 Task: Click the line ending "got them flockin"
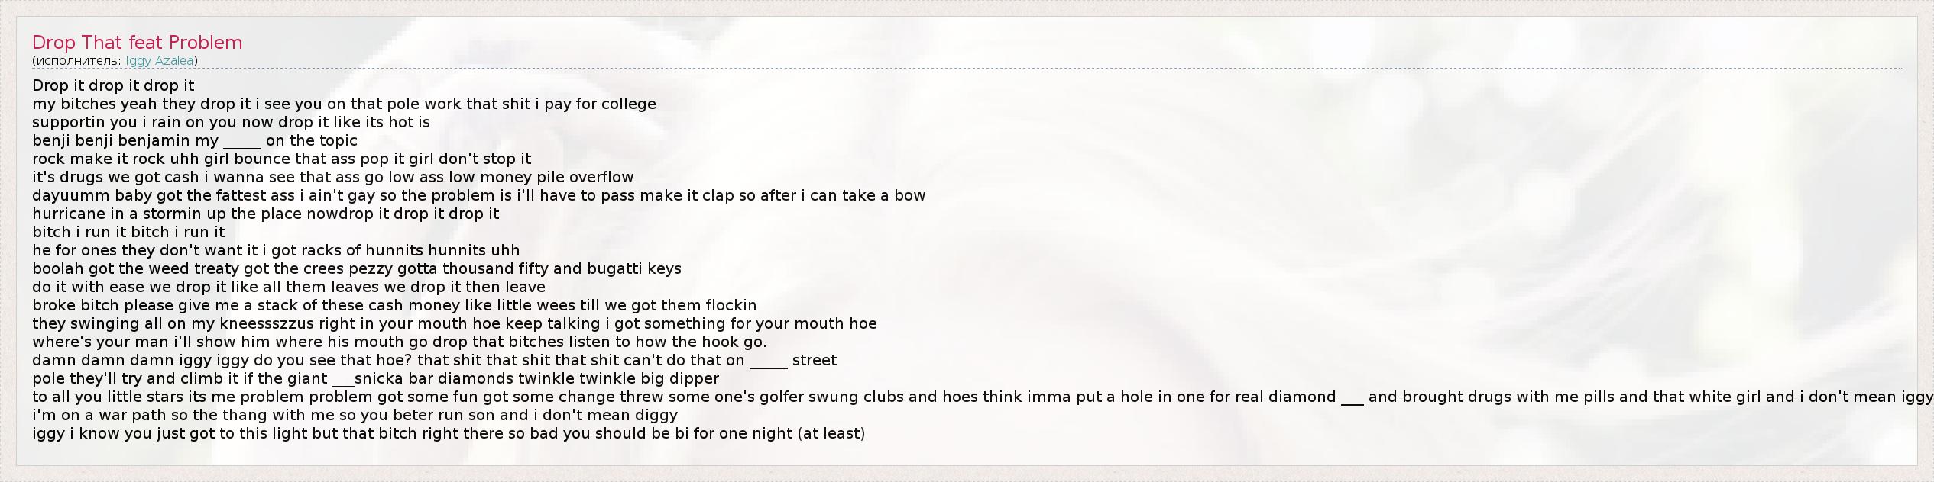[x=394, y=305]
